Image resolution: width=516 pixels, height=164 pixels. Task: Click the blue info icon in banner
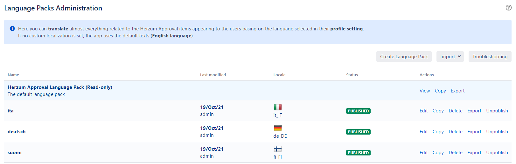click(12, 28)
